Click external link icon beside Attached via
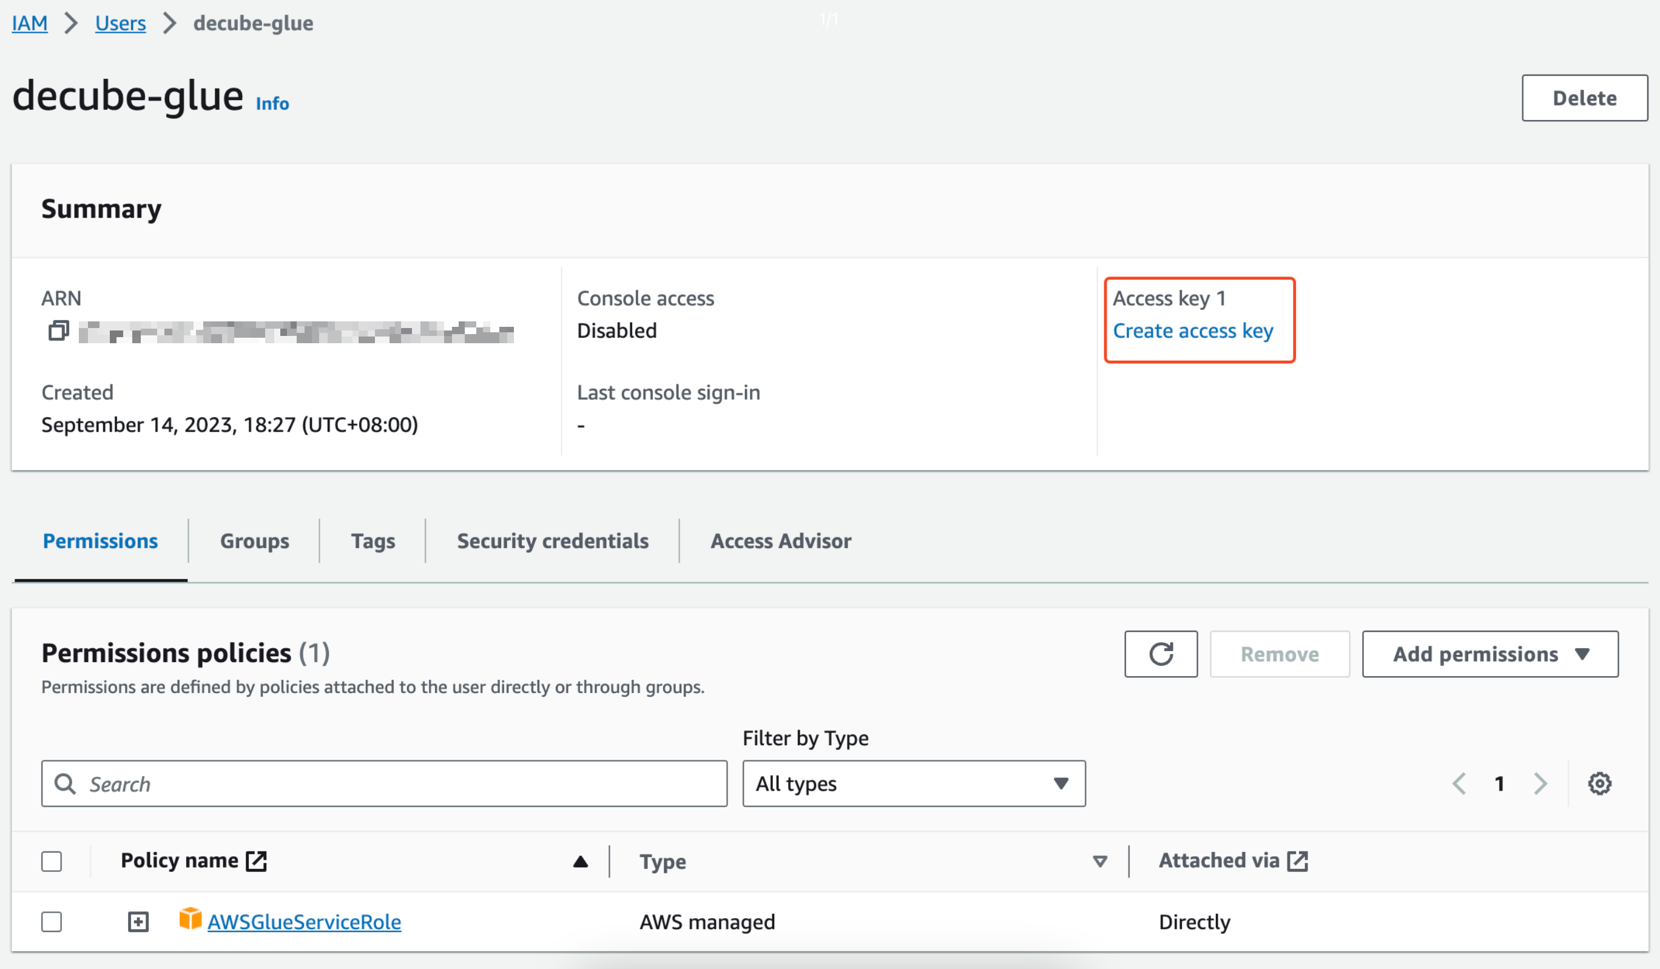Image resolution: width=1660 pixels, height=969 pixels. click(1297, 860)
